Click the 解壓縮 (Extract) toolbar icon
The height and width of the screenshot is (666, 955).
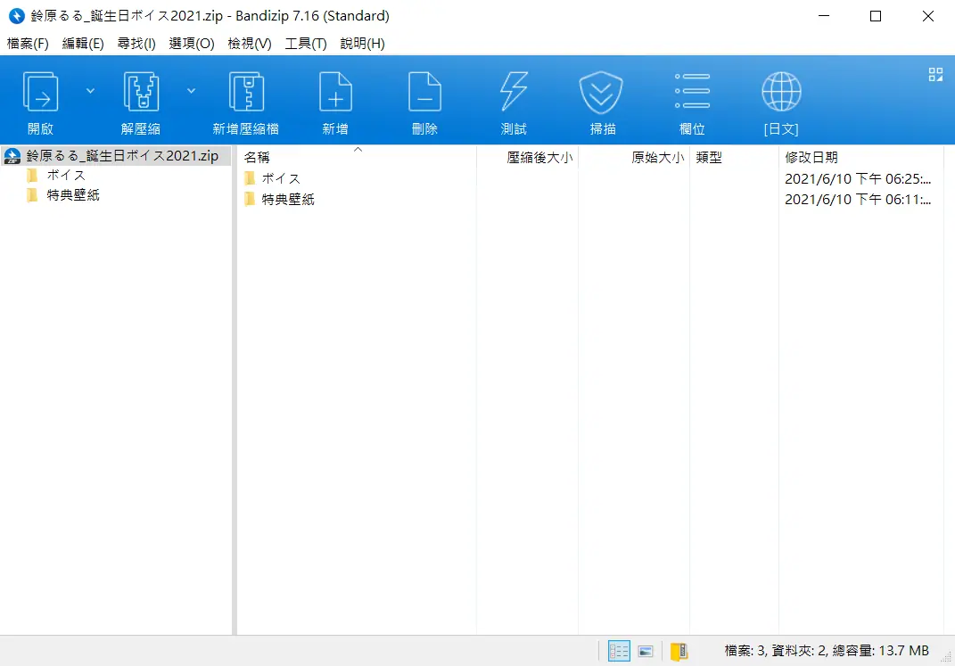pyautogui.click(x=141, y=92)
